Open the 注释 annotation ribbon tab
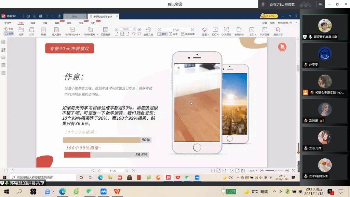 point(45,23)
